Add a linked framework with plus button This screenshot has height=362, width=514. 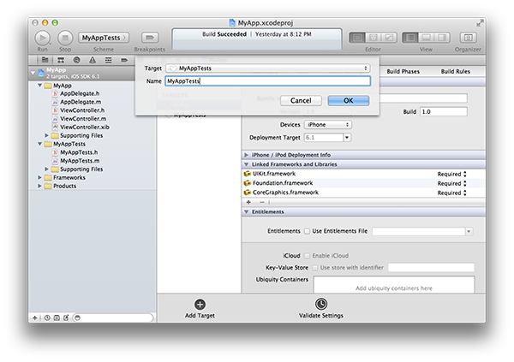tap(248, 202)
